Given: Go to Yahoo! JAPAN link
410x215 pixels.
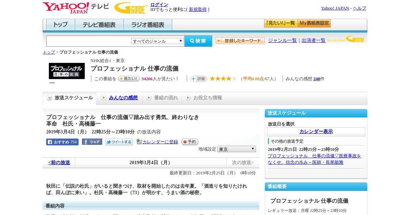Looking at the screenshot, I should [335, 8].
